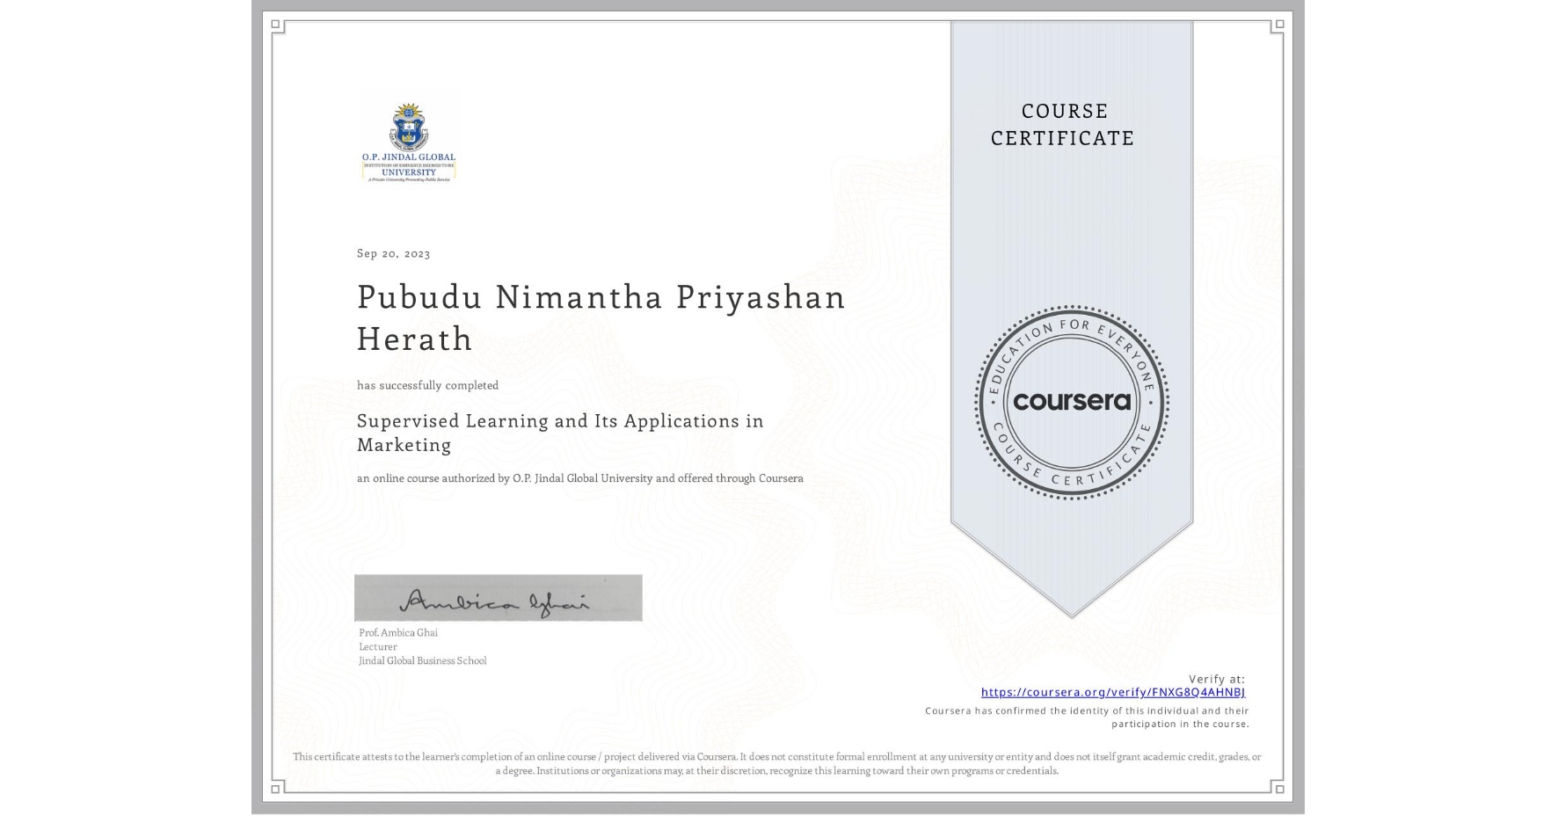The height and width of the screenshot is (816, 1558).
Task: Click course title 'Supervised Learning and Its Applications in Marketing'
Action: (560, 433)
